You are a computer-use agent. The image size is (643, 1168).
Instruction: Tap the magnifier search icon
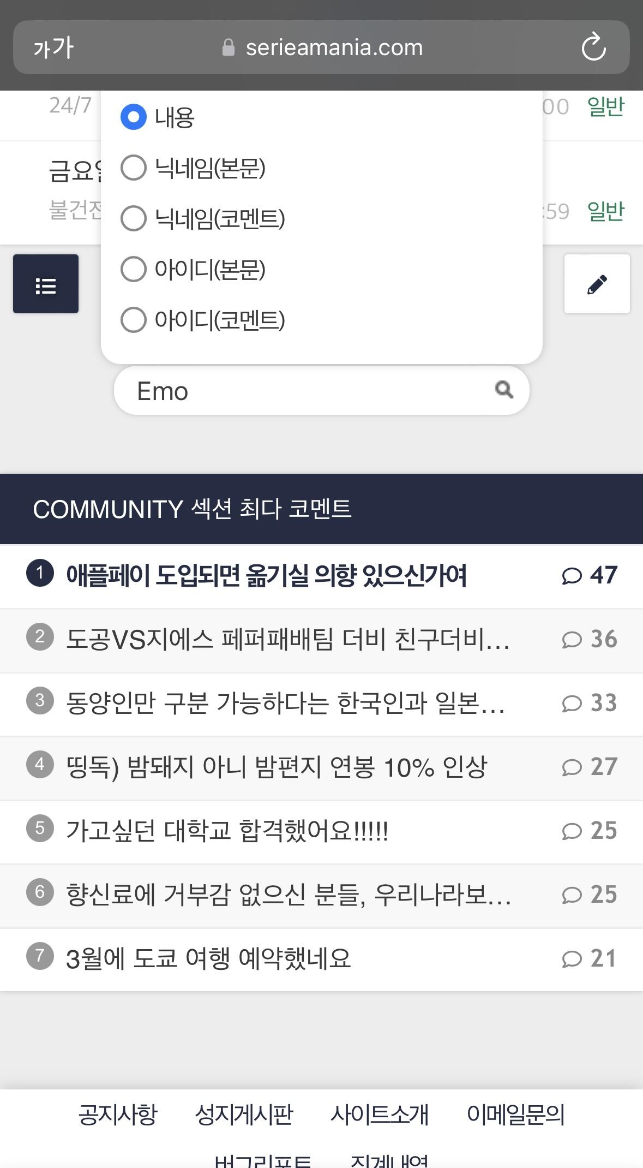(x=504, y=390)
